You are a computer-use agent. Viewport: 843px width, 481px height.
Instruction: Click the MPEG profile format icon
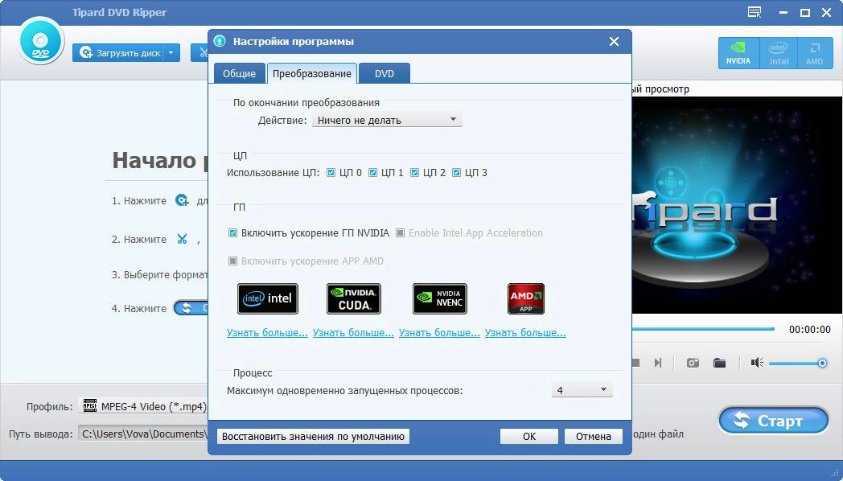90,405
